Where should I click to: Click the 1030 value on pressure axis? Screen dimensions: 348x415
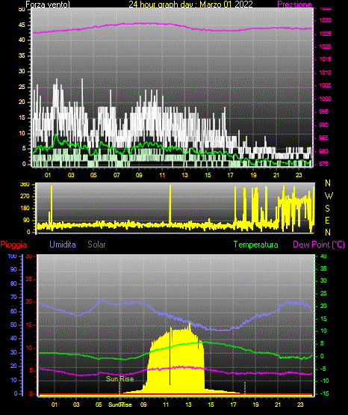click(x=326, y=20)
